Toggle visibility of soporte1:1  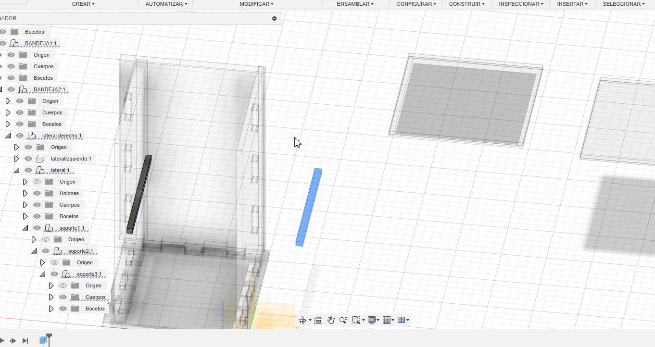pyautogui.click(x=37, y=228)
